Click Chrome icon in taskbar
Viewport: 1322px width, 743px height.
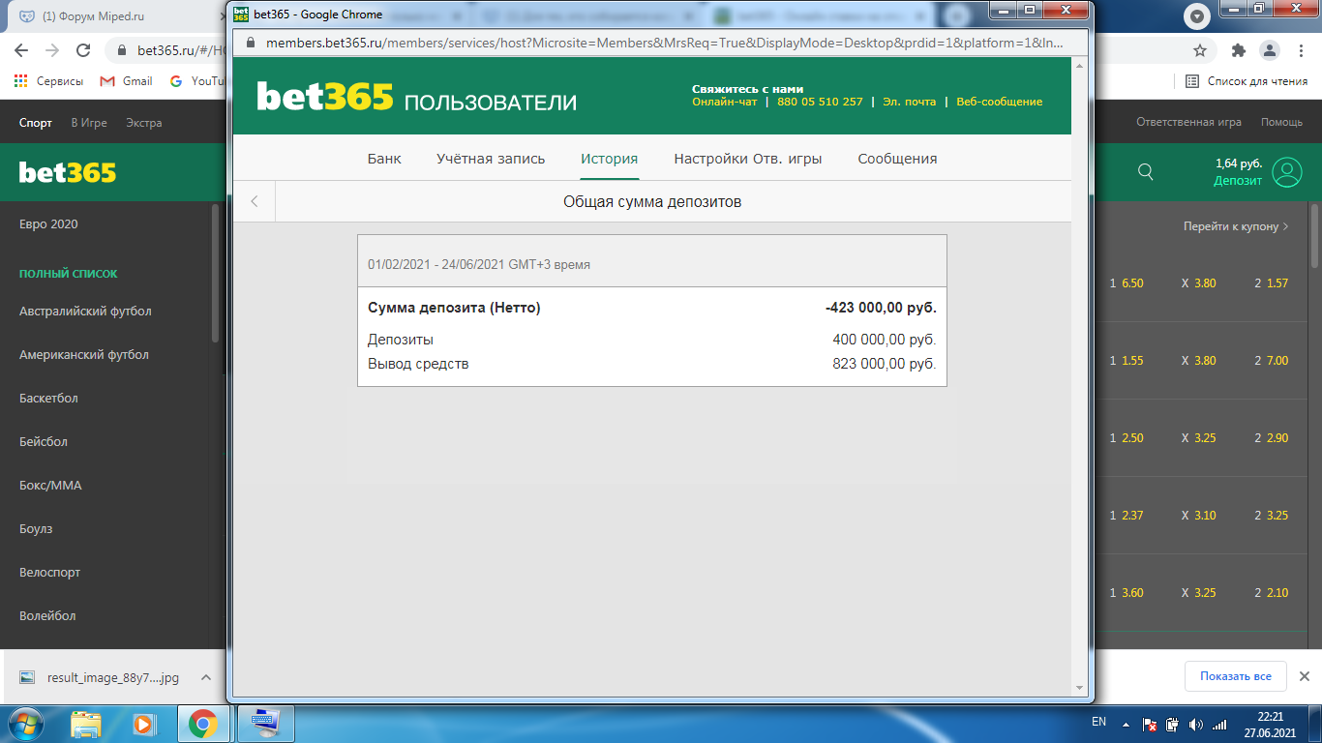point(202,723)
